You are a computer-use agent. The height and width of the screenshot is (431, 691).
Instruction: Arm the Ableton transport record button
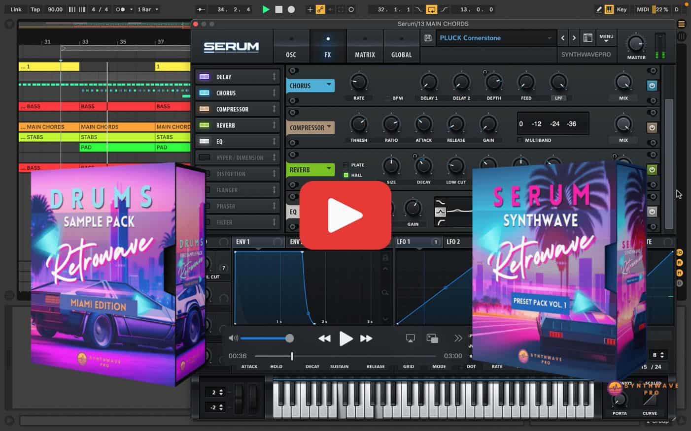291,9
